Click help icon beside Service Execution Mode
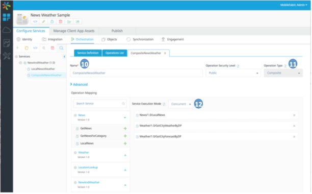The image size is (312, 194). pyautogui.click(x=164, y=104)
